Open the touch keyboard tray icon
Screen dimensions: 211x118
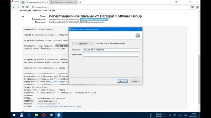(180, 115)
